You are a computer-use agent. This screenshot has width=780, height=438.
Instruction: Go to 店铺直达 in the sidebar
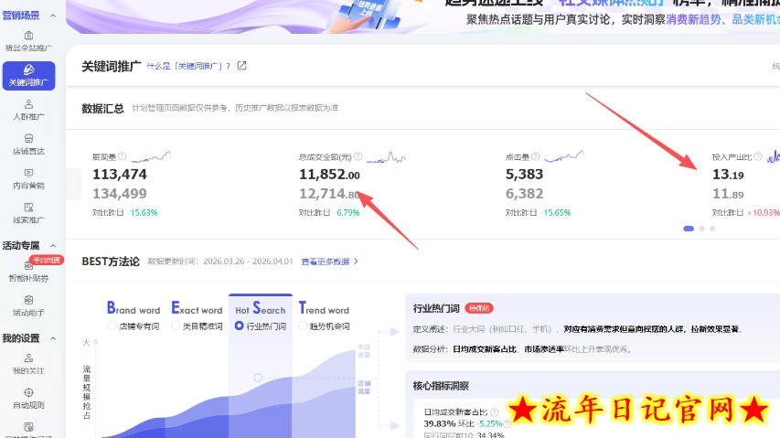tap(28, 144)
